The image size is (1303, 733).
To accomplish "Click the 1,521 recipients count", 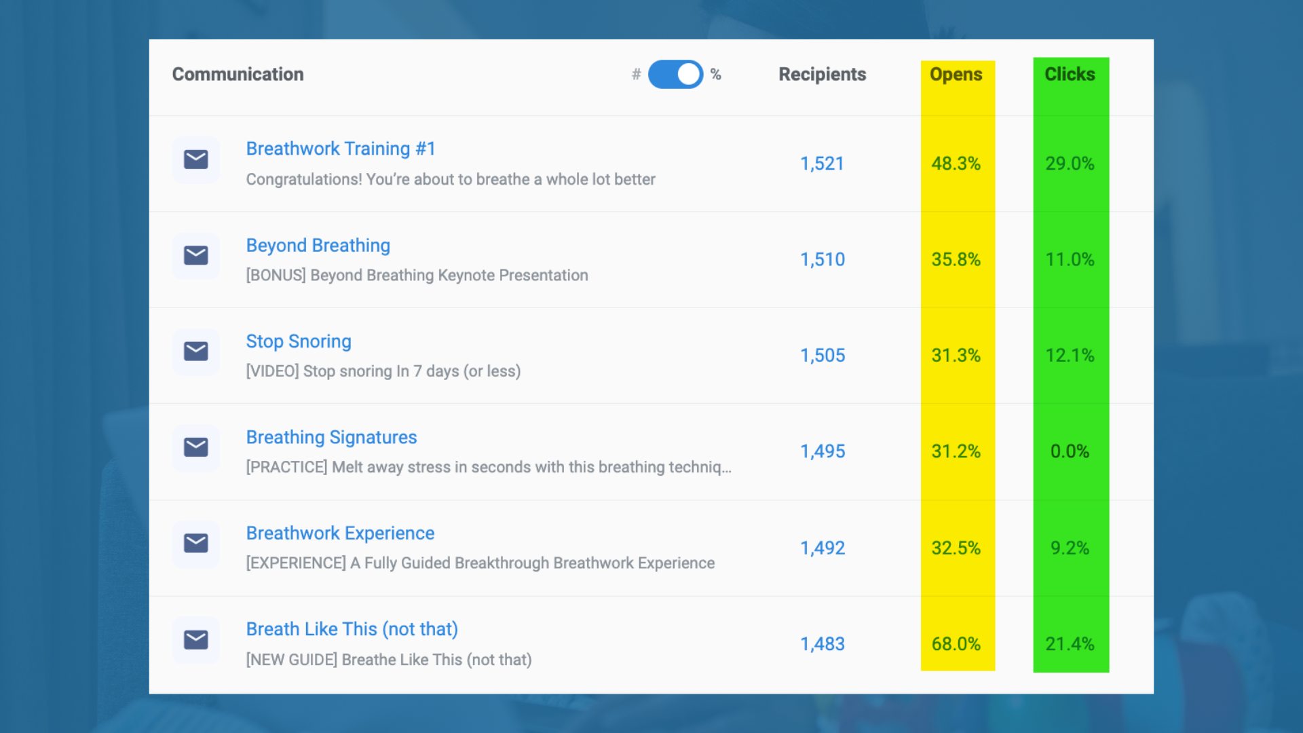I will [x=822, y=164].
